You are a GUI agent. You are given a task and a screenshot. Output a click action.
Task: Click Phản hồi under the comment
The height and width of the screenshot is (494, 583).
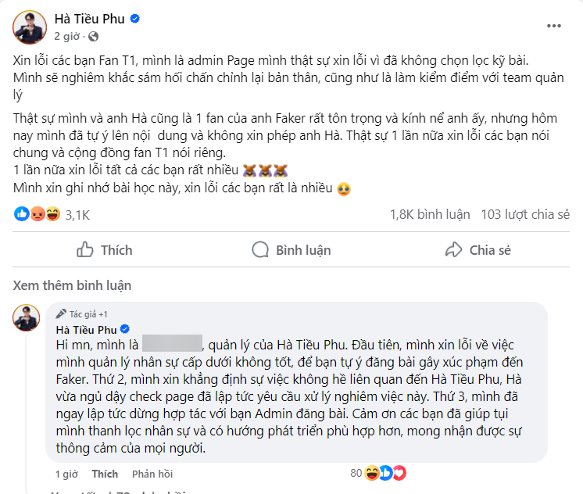[x=152, y=474]
